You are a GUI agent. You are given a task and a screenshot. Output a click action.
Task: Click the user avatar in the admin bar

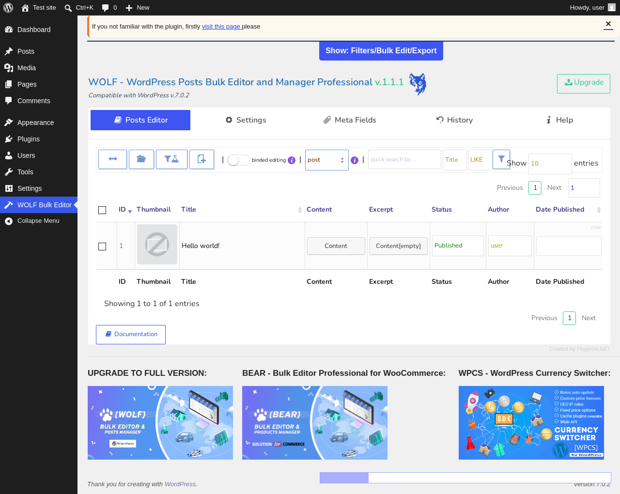pos(612,8)
